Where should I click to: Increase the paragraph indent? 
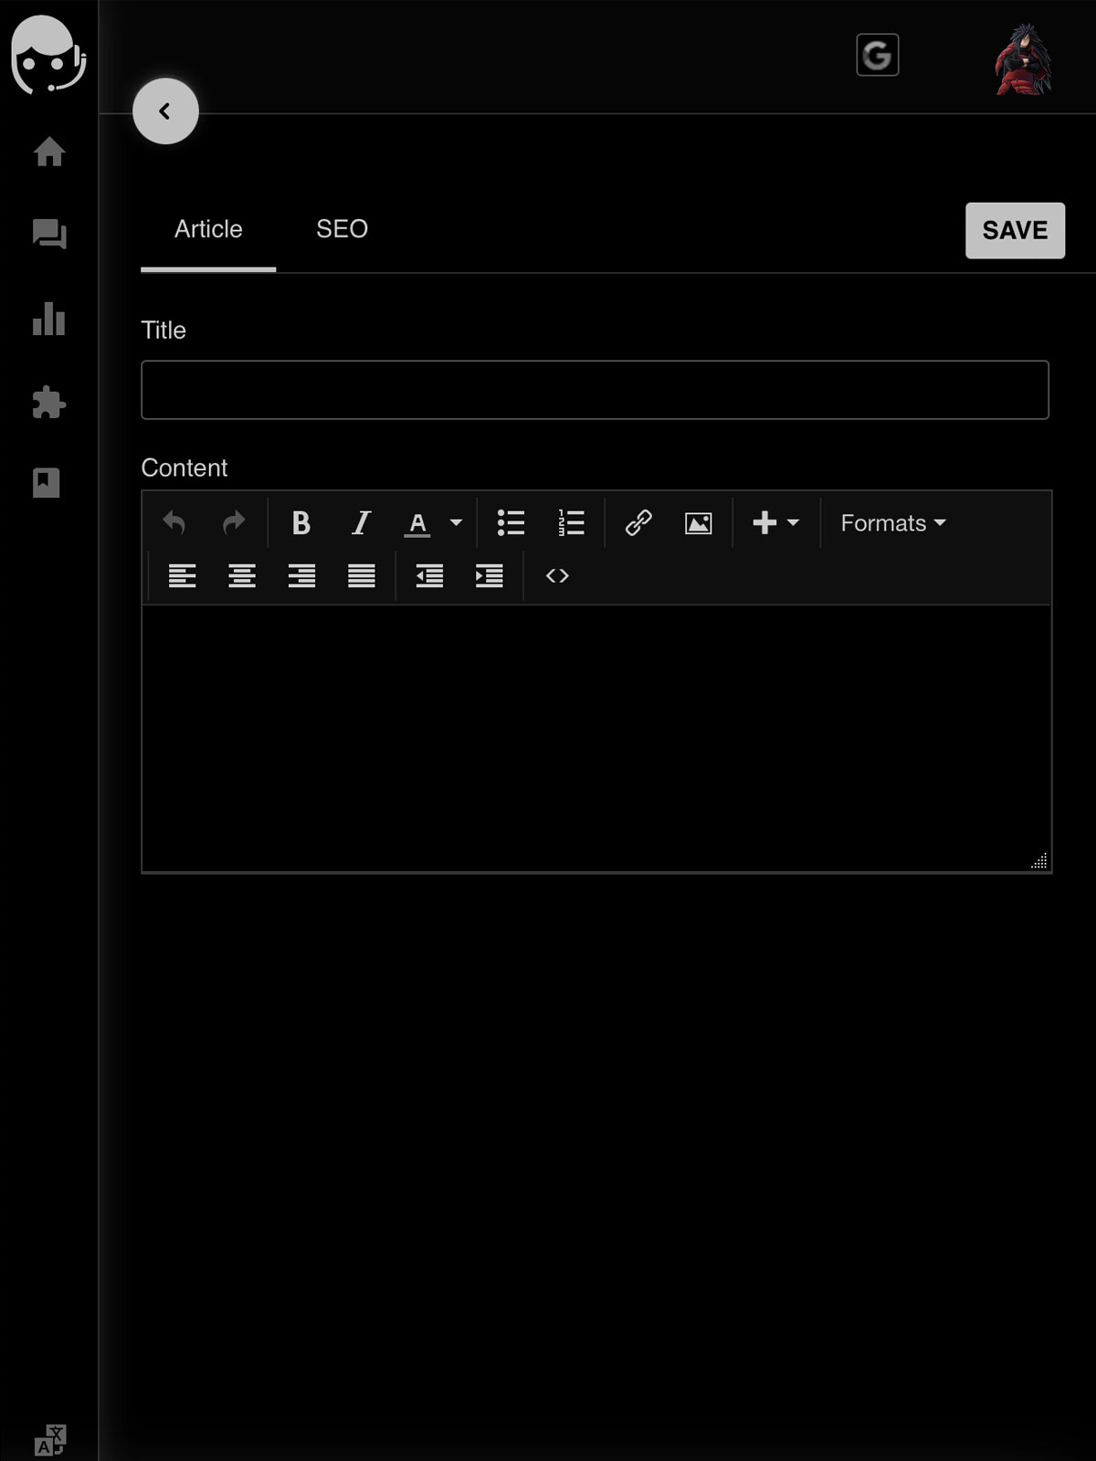[490, 576]
